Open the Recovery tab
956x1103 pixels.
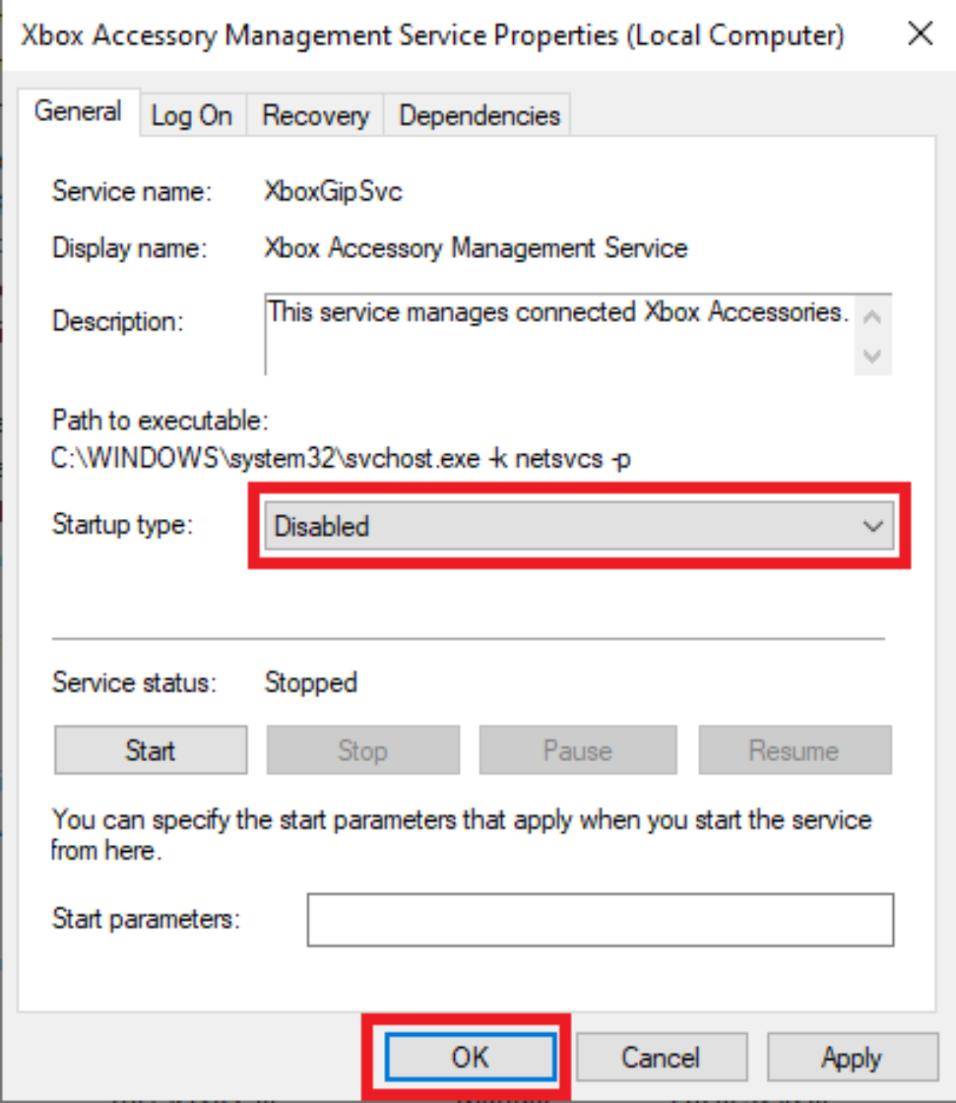coord(315,115)
